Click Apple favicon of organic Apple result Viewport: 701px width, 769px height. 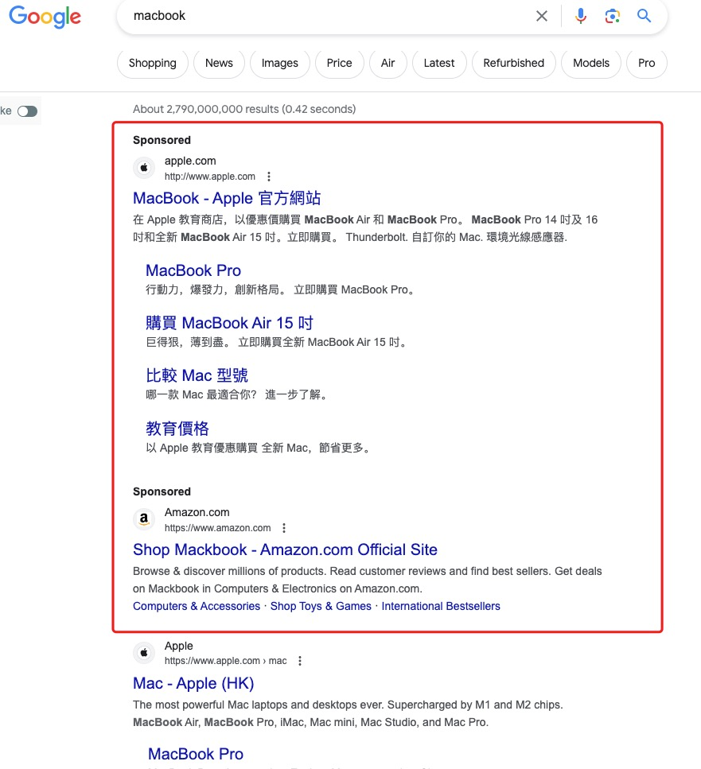[x=144, y=653]
